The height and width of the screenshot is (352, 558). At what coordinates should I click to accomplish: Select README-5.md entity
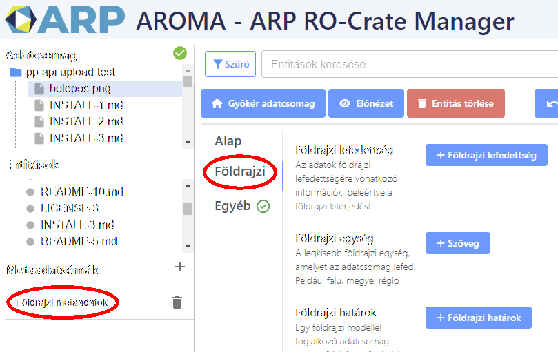[x=79, y=241]
